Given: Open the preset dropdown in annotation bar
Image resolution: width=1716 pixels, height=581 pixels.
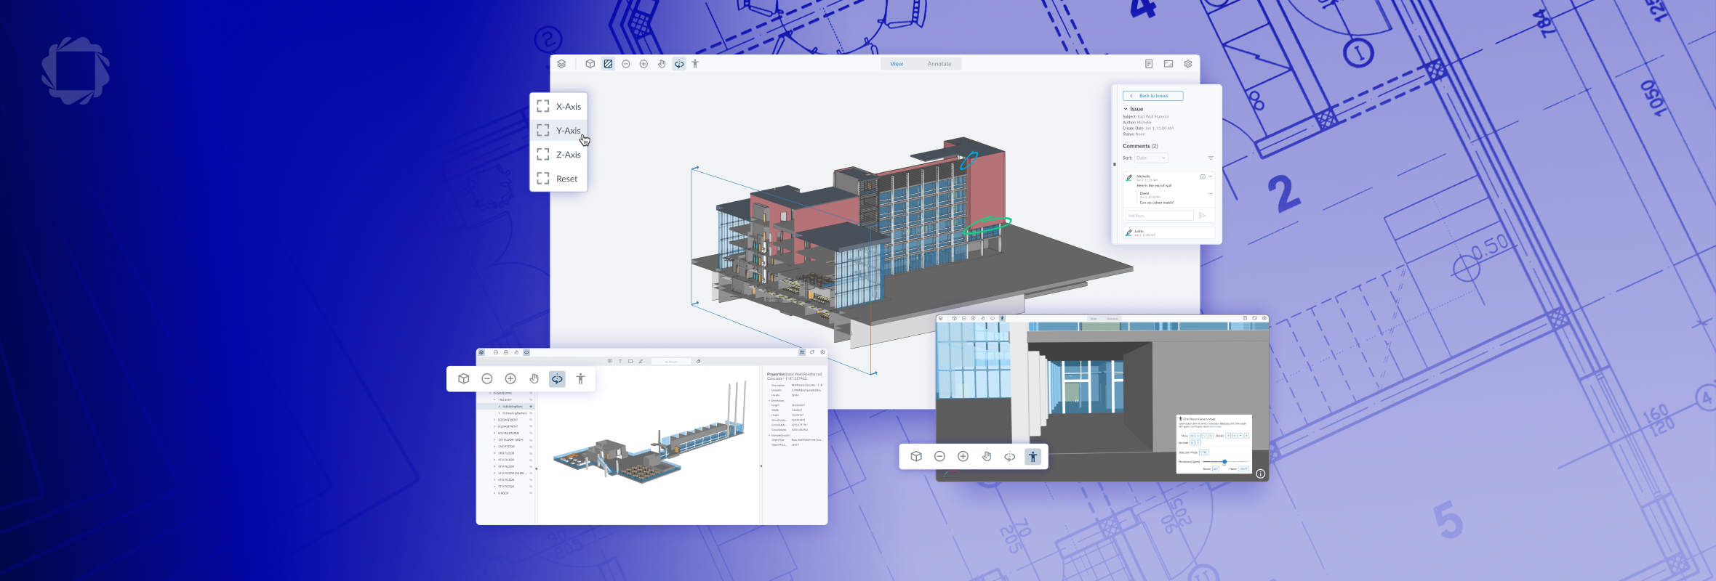Looking at the screenshot, I should pos(671,361).
